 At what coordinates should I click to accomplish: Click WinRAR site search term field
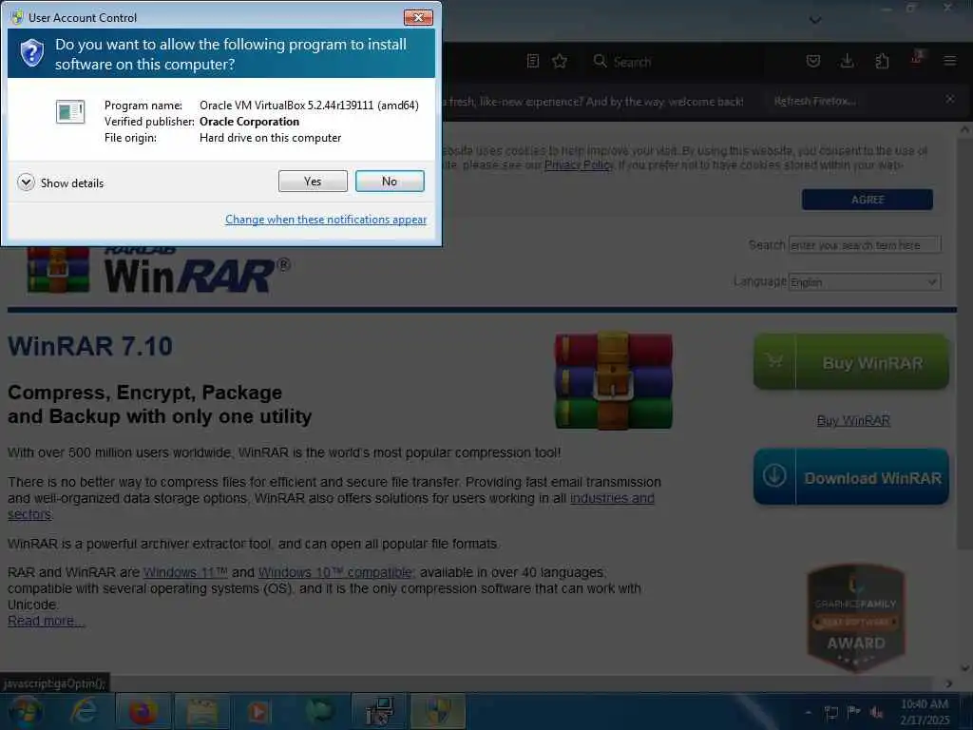[865, 245]
